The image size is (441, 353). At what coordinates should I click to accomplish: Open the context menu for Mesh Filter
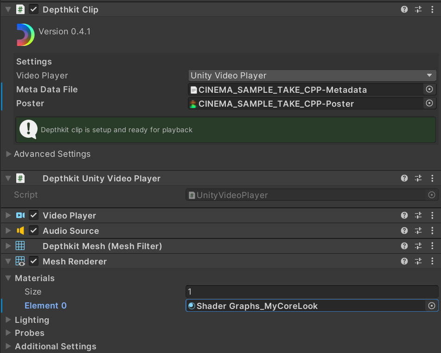coord(433,246)
